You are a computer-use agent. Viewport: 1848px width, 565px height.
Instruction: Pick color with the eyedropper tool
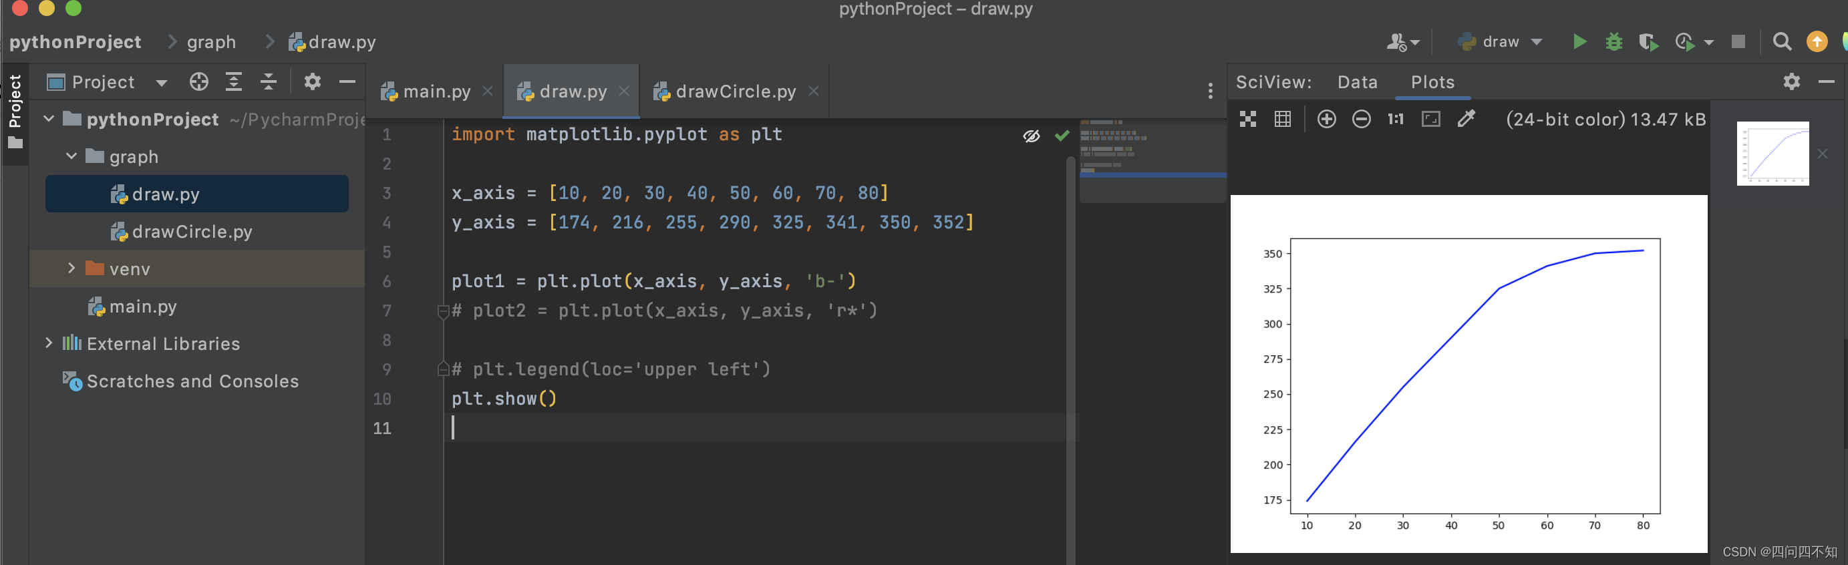pos(1466,119)
